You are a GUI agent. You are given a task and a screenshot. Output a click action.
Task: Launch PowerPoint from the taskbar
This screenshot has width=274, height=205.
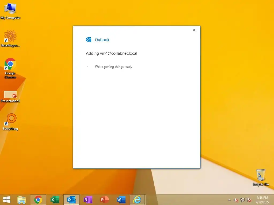point(105,200)
